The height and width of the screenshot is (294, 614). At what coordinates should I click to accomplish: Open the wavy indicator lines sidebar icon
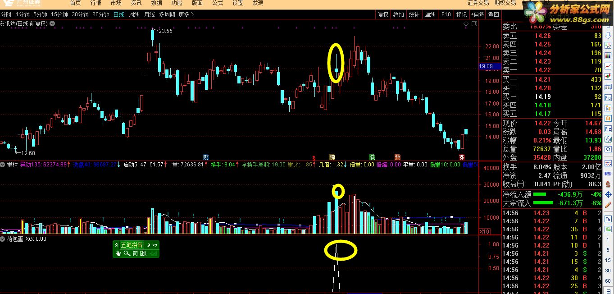pyautogui.click(x=608, y=163)
